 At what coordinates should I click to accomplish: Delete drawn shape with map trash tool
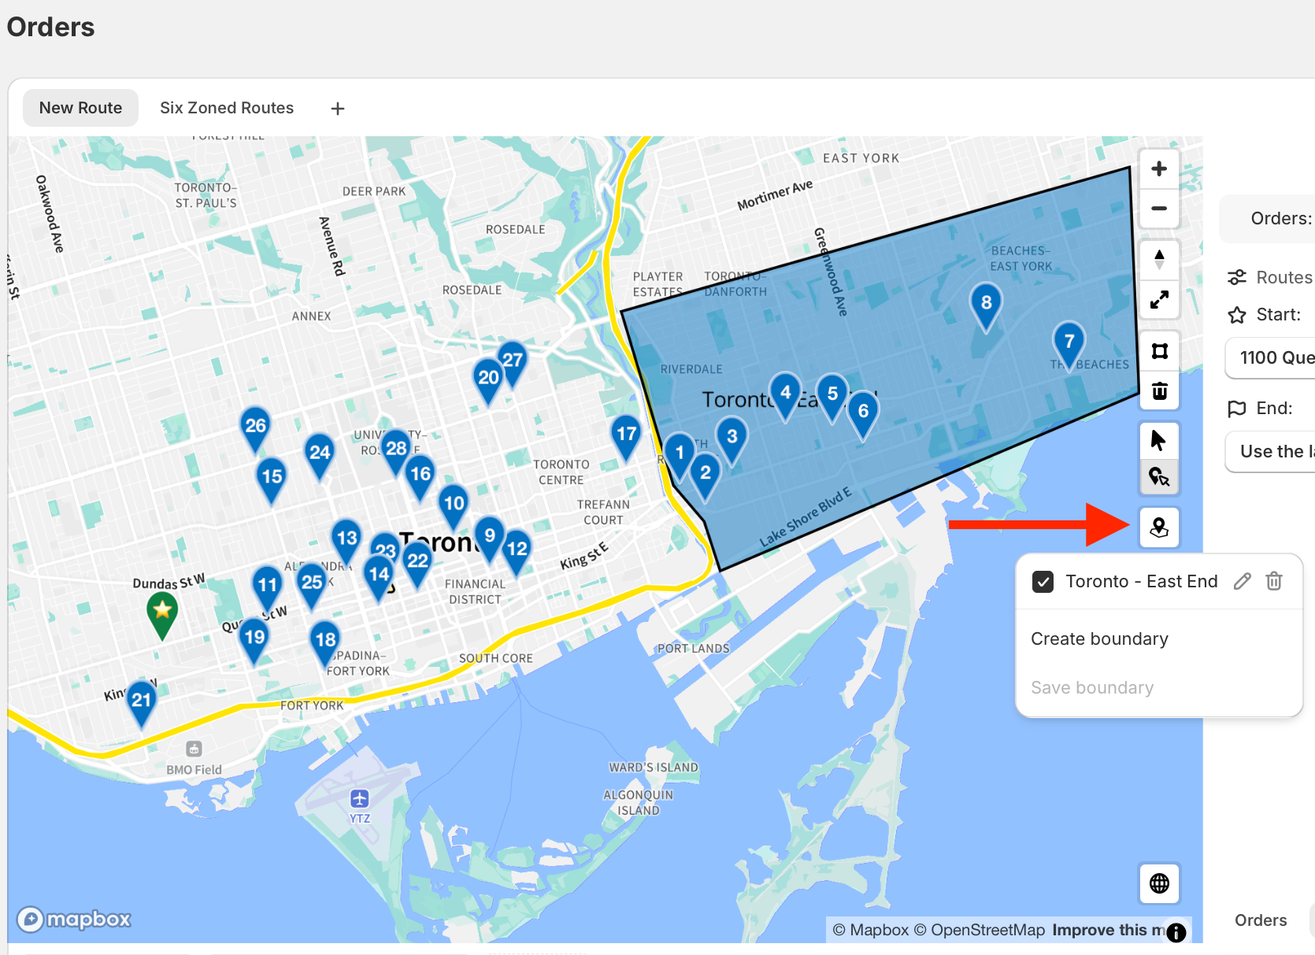tap(1159, 391)
